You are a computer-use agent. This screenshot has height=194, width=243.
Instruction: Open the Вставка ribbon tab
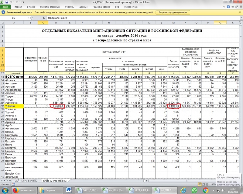click(31, 7)
